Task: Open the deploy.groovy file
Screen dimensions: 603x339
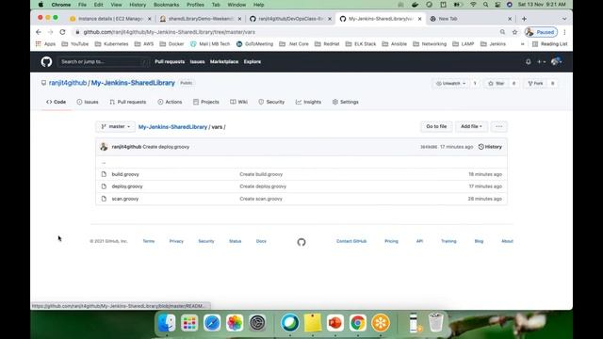Action: (127, 186)
